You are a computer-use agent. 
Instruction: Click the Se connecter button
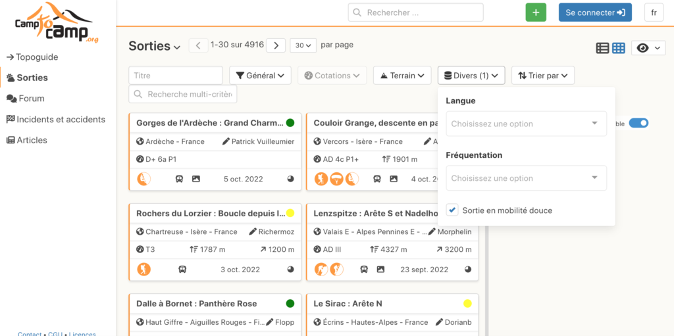tap(595, 12)
